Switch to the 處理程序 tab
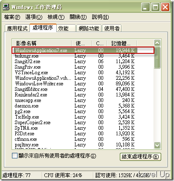 (43, 28)
